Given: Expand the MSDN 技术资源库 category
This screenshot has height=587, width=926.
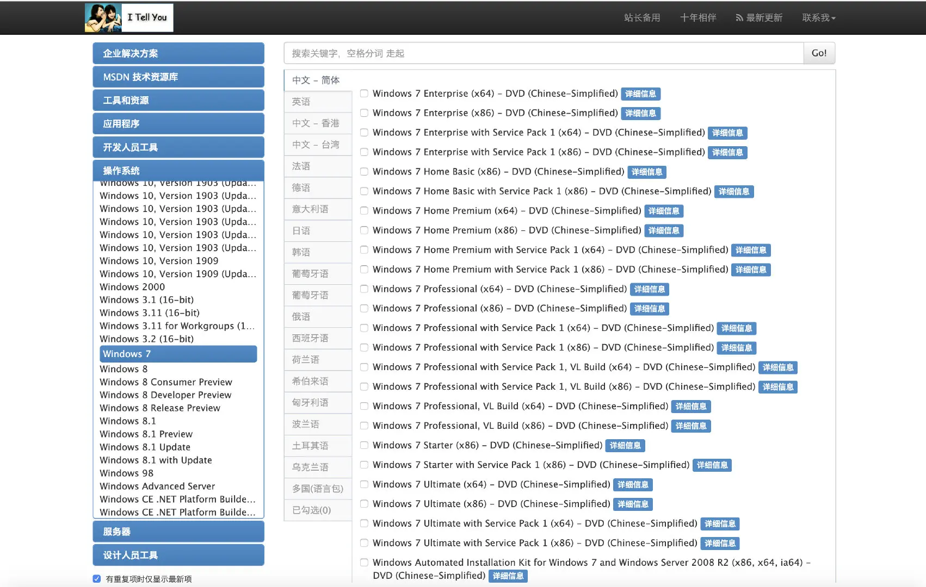Looking at the screenshot, I should (x=178, y=77).
